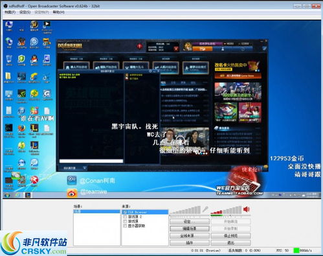Screen dimensions: 323x256
Task: Click the QQ penguin icon in the preview
Action: coord(34,59)
